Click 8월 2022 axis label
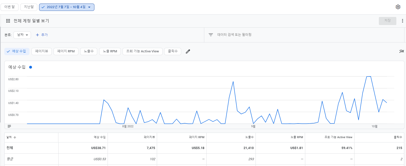406x166 pixels. tap(128, 126)
